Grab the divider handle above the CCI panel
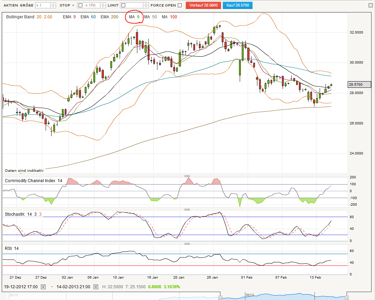 pyautogui.click(x=187, y=176)
